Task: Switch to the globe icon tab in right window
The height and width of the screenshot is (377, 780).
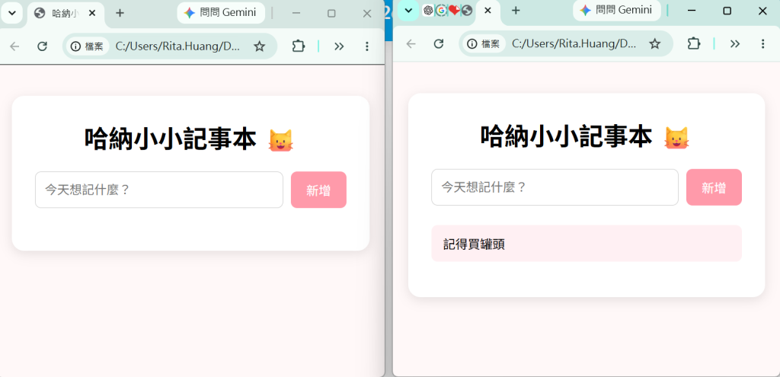Action: pos(467,10)
